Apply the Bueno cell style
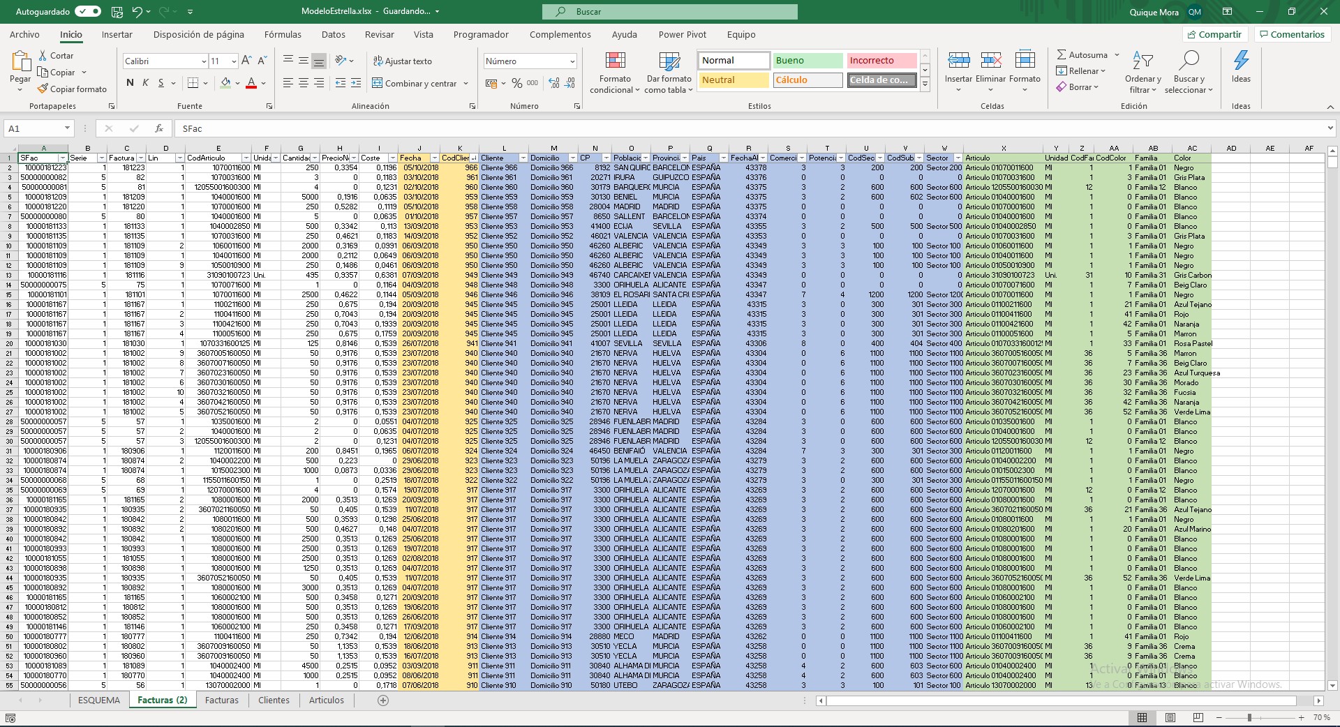The height and width of the screenshot is (727, 1340). pyautogui.click(x=807, y=61)
